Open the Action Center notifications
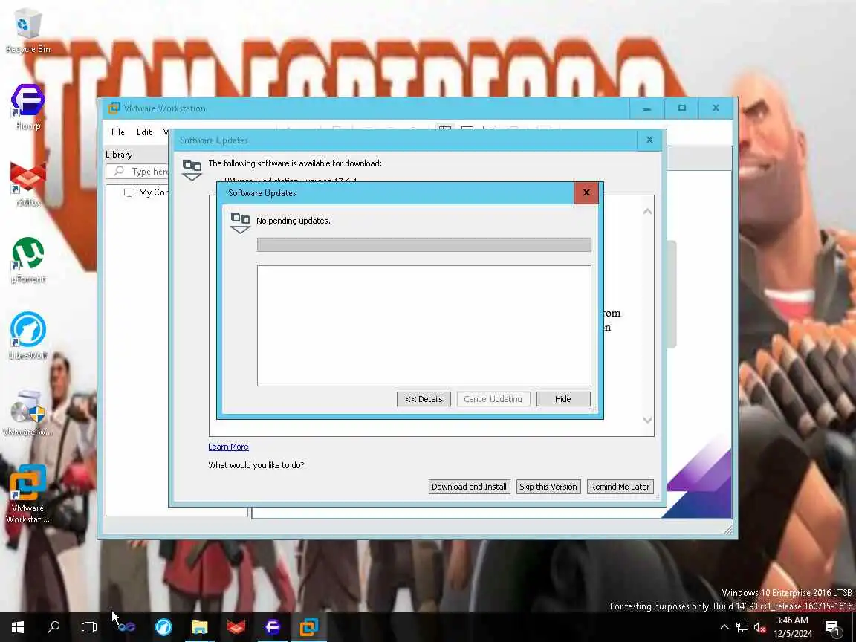856x642 pixels. point(833,627)
